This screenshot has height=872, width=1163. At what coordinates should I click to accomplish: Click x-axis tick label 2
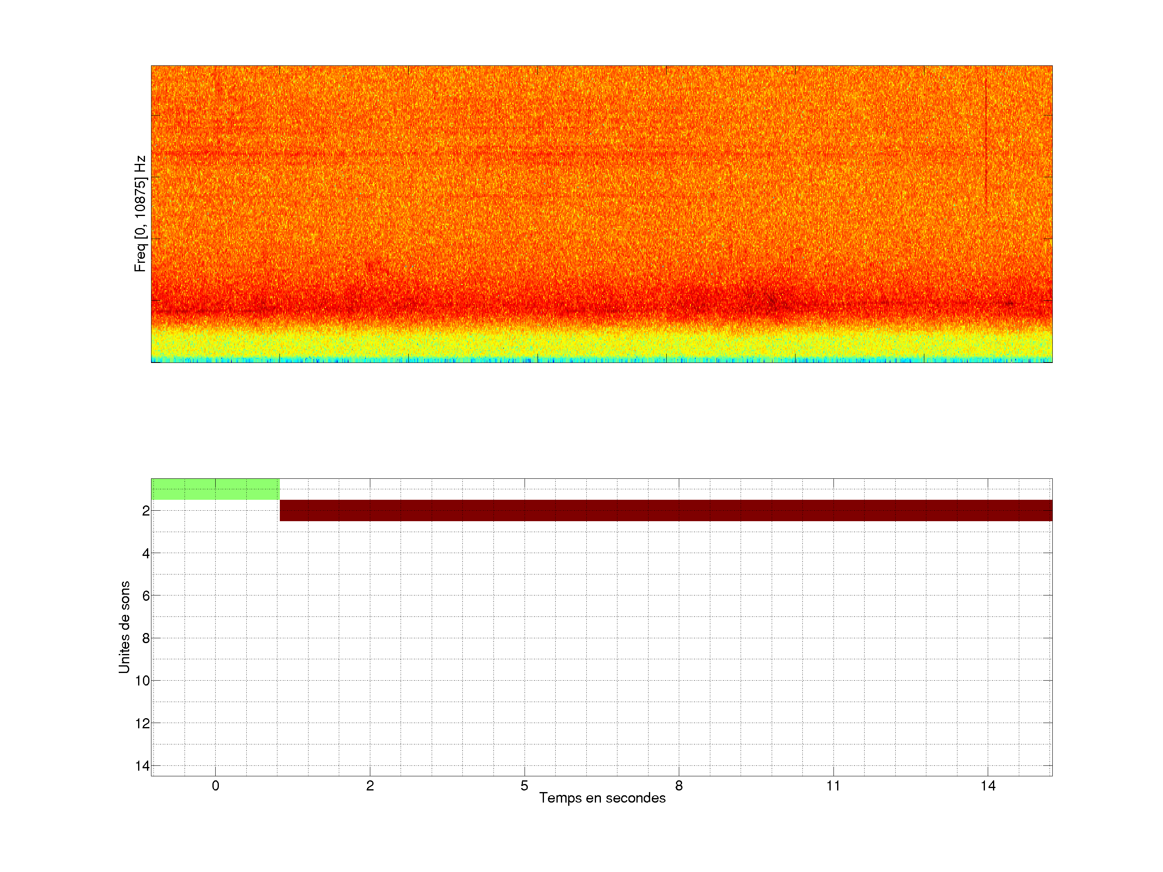click(x=370, y=786)
